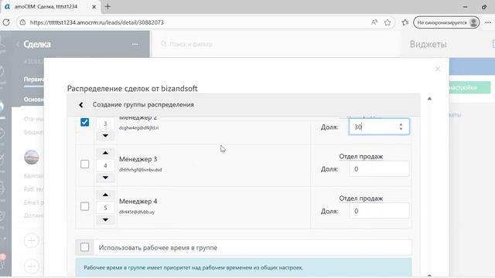Click the order field with value 4
Viewport: 495px width, 278px height.
tap(105, 165)
